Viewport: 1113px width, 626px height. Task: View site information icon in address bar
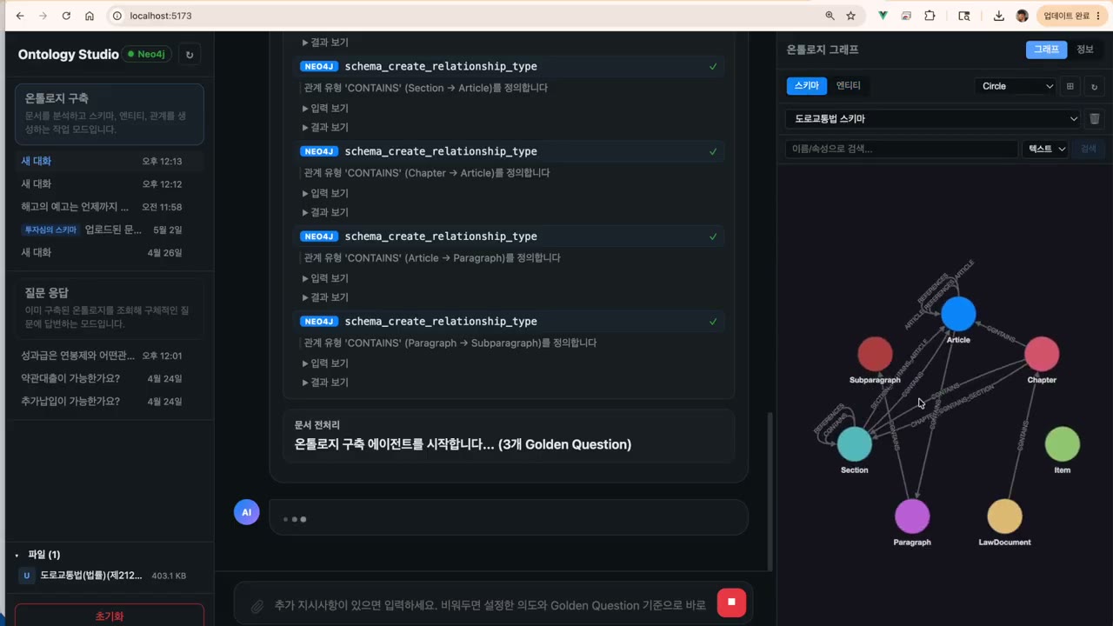pos(117,16)
